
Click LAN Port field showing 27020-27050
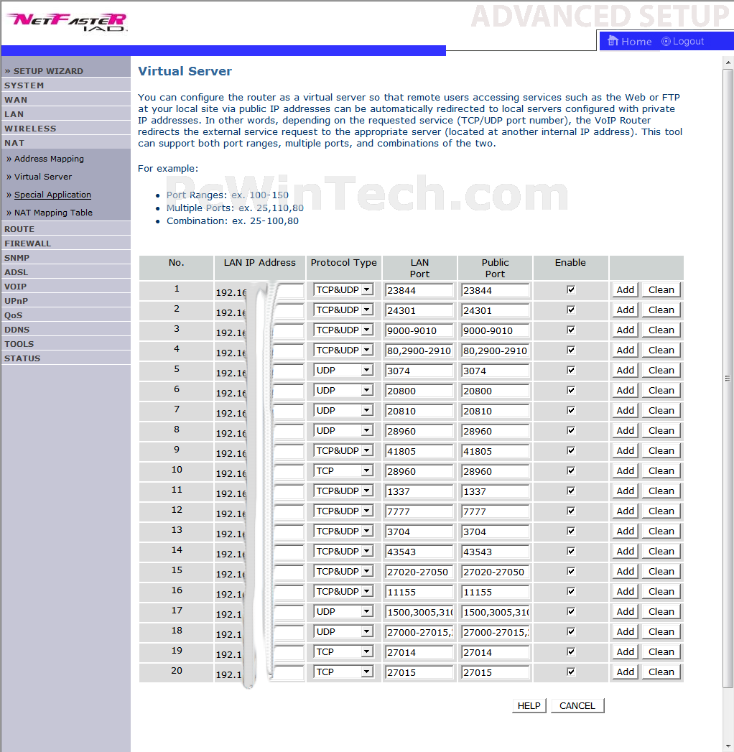419,572
